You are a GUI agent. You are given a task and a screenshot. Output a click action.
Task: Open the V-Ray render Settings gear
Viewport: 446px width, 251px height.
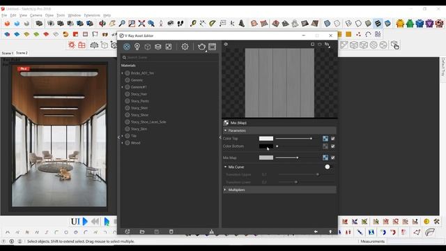point(185,47)
